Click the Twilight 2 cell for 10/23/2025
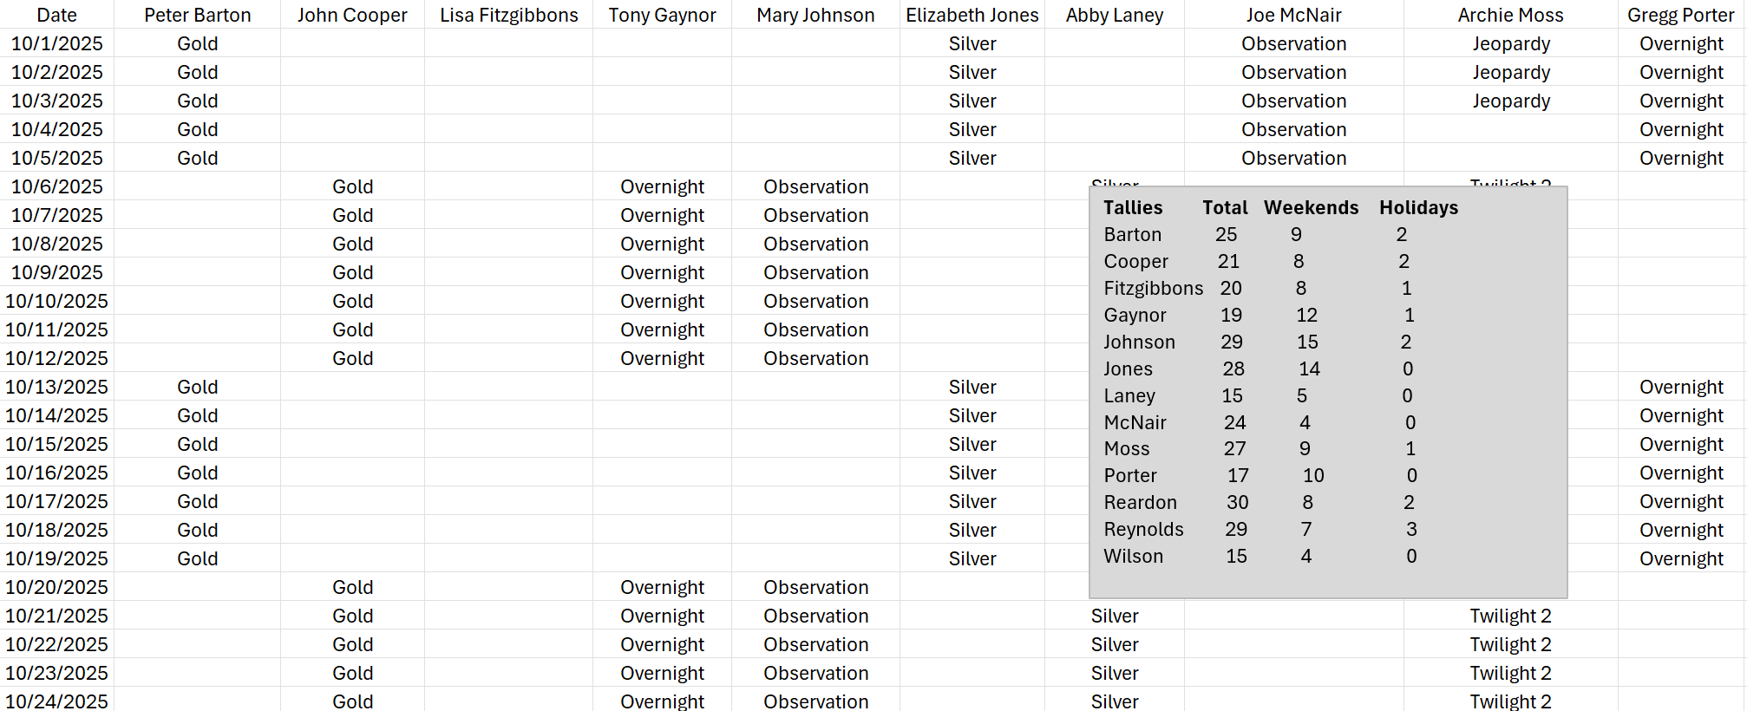This screenshot has width=1747, height=711. point(1510,673)
